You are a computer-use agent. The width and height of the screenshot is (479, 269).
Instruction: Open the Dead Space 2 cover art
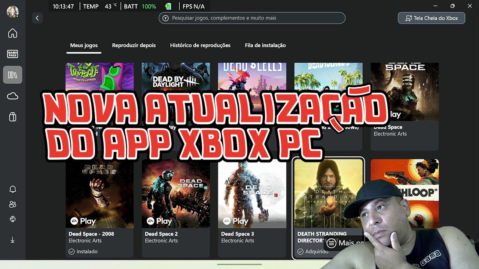(176, 194)
